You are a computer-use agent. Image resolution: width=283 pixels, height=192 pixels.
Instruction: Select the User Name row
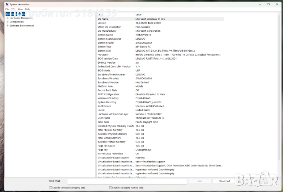160,118
